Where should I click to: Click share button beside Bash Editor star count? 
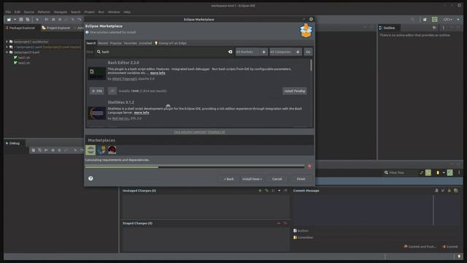pos(112,91)
